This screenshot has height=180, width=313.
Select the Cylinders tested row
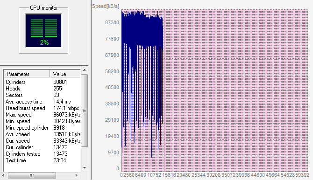tap(42, 154)
